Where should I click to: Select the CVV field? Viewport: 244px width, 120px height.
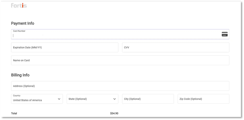(x=176, y=47)
